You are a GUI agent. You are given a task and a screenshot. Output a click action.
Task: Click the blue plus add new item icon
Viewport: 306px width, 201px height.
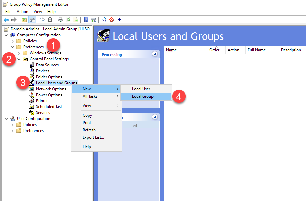tap(119, 20)
